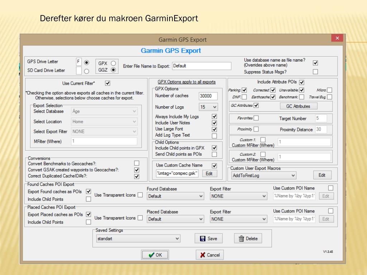This screenshot has height=275, width=367.
Task: Click the Custom 1 MFilter (Where) field
Action: pyautogui.click(x=304, y=142)
